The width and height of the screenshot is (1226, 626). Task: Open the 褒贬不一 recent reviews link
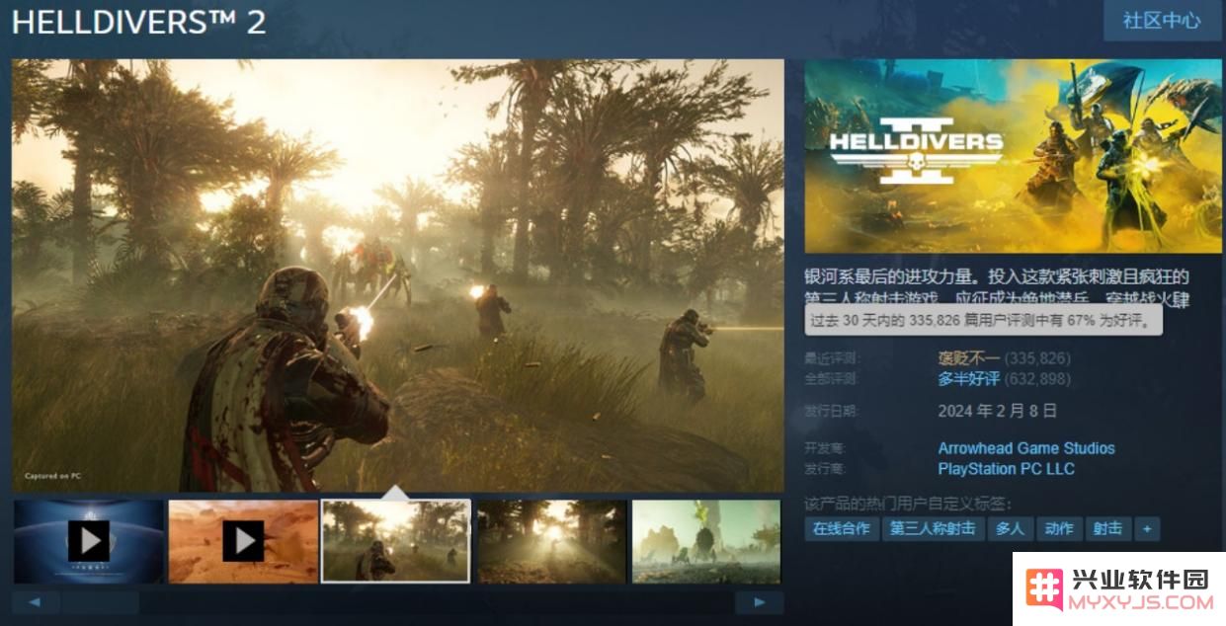[x=968, y=357]
